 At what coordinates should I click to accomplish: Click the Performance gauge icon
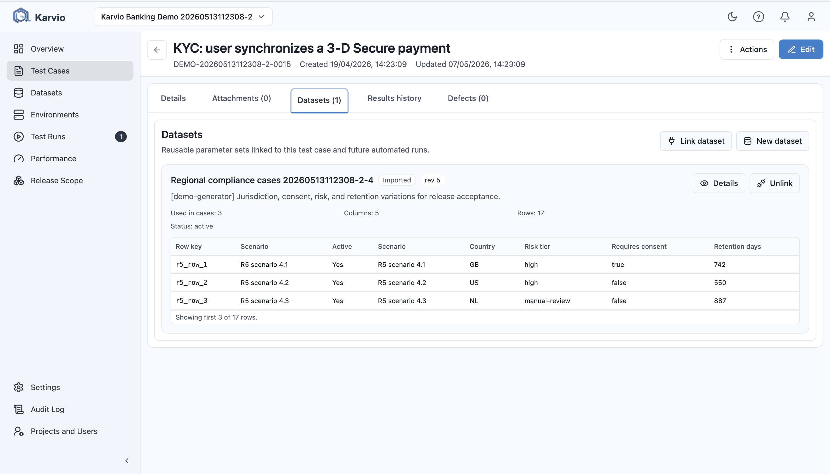click(x=19, y=159)
